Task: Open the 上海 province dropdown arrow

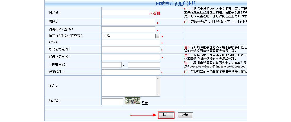Action: click(x=157, y=36)
